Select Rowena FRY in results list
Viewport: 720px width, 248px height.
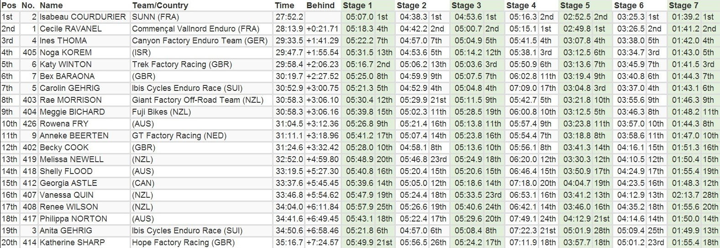64,124
